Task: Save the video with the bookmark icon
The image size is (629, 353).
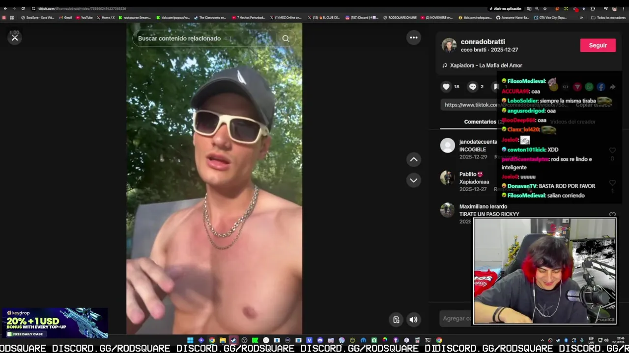Action: click(496, 87)
